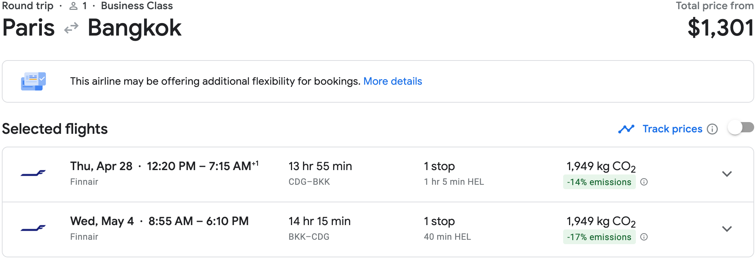Click the booking flexibility ticket icon
The height and width of the screenshot is (261, 756).
[x=33, y=81]
